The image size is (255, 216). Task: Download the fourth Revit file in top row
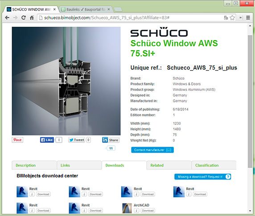click(x=200, y=194)
